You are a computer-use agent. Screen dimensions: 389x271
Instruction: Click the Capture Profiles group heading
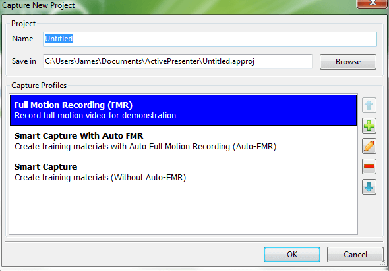(x=39, y=86)
